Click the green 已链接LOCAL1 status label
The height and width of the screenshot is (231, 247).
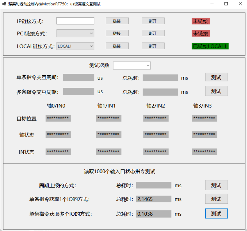(x=210, y=46)
